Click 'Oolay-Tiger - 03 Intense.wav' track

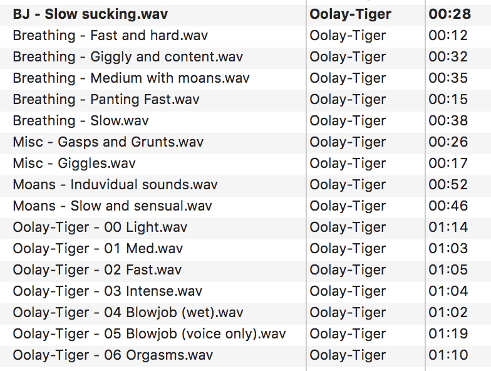(x=107, y=291)
